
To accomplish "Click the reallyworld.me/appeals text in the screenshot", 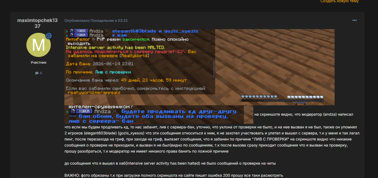I will tap(94, 92).
